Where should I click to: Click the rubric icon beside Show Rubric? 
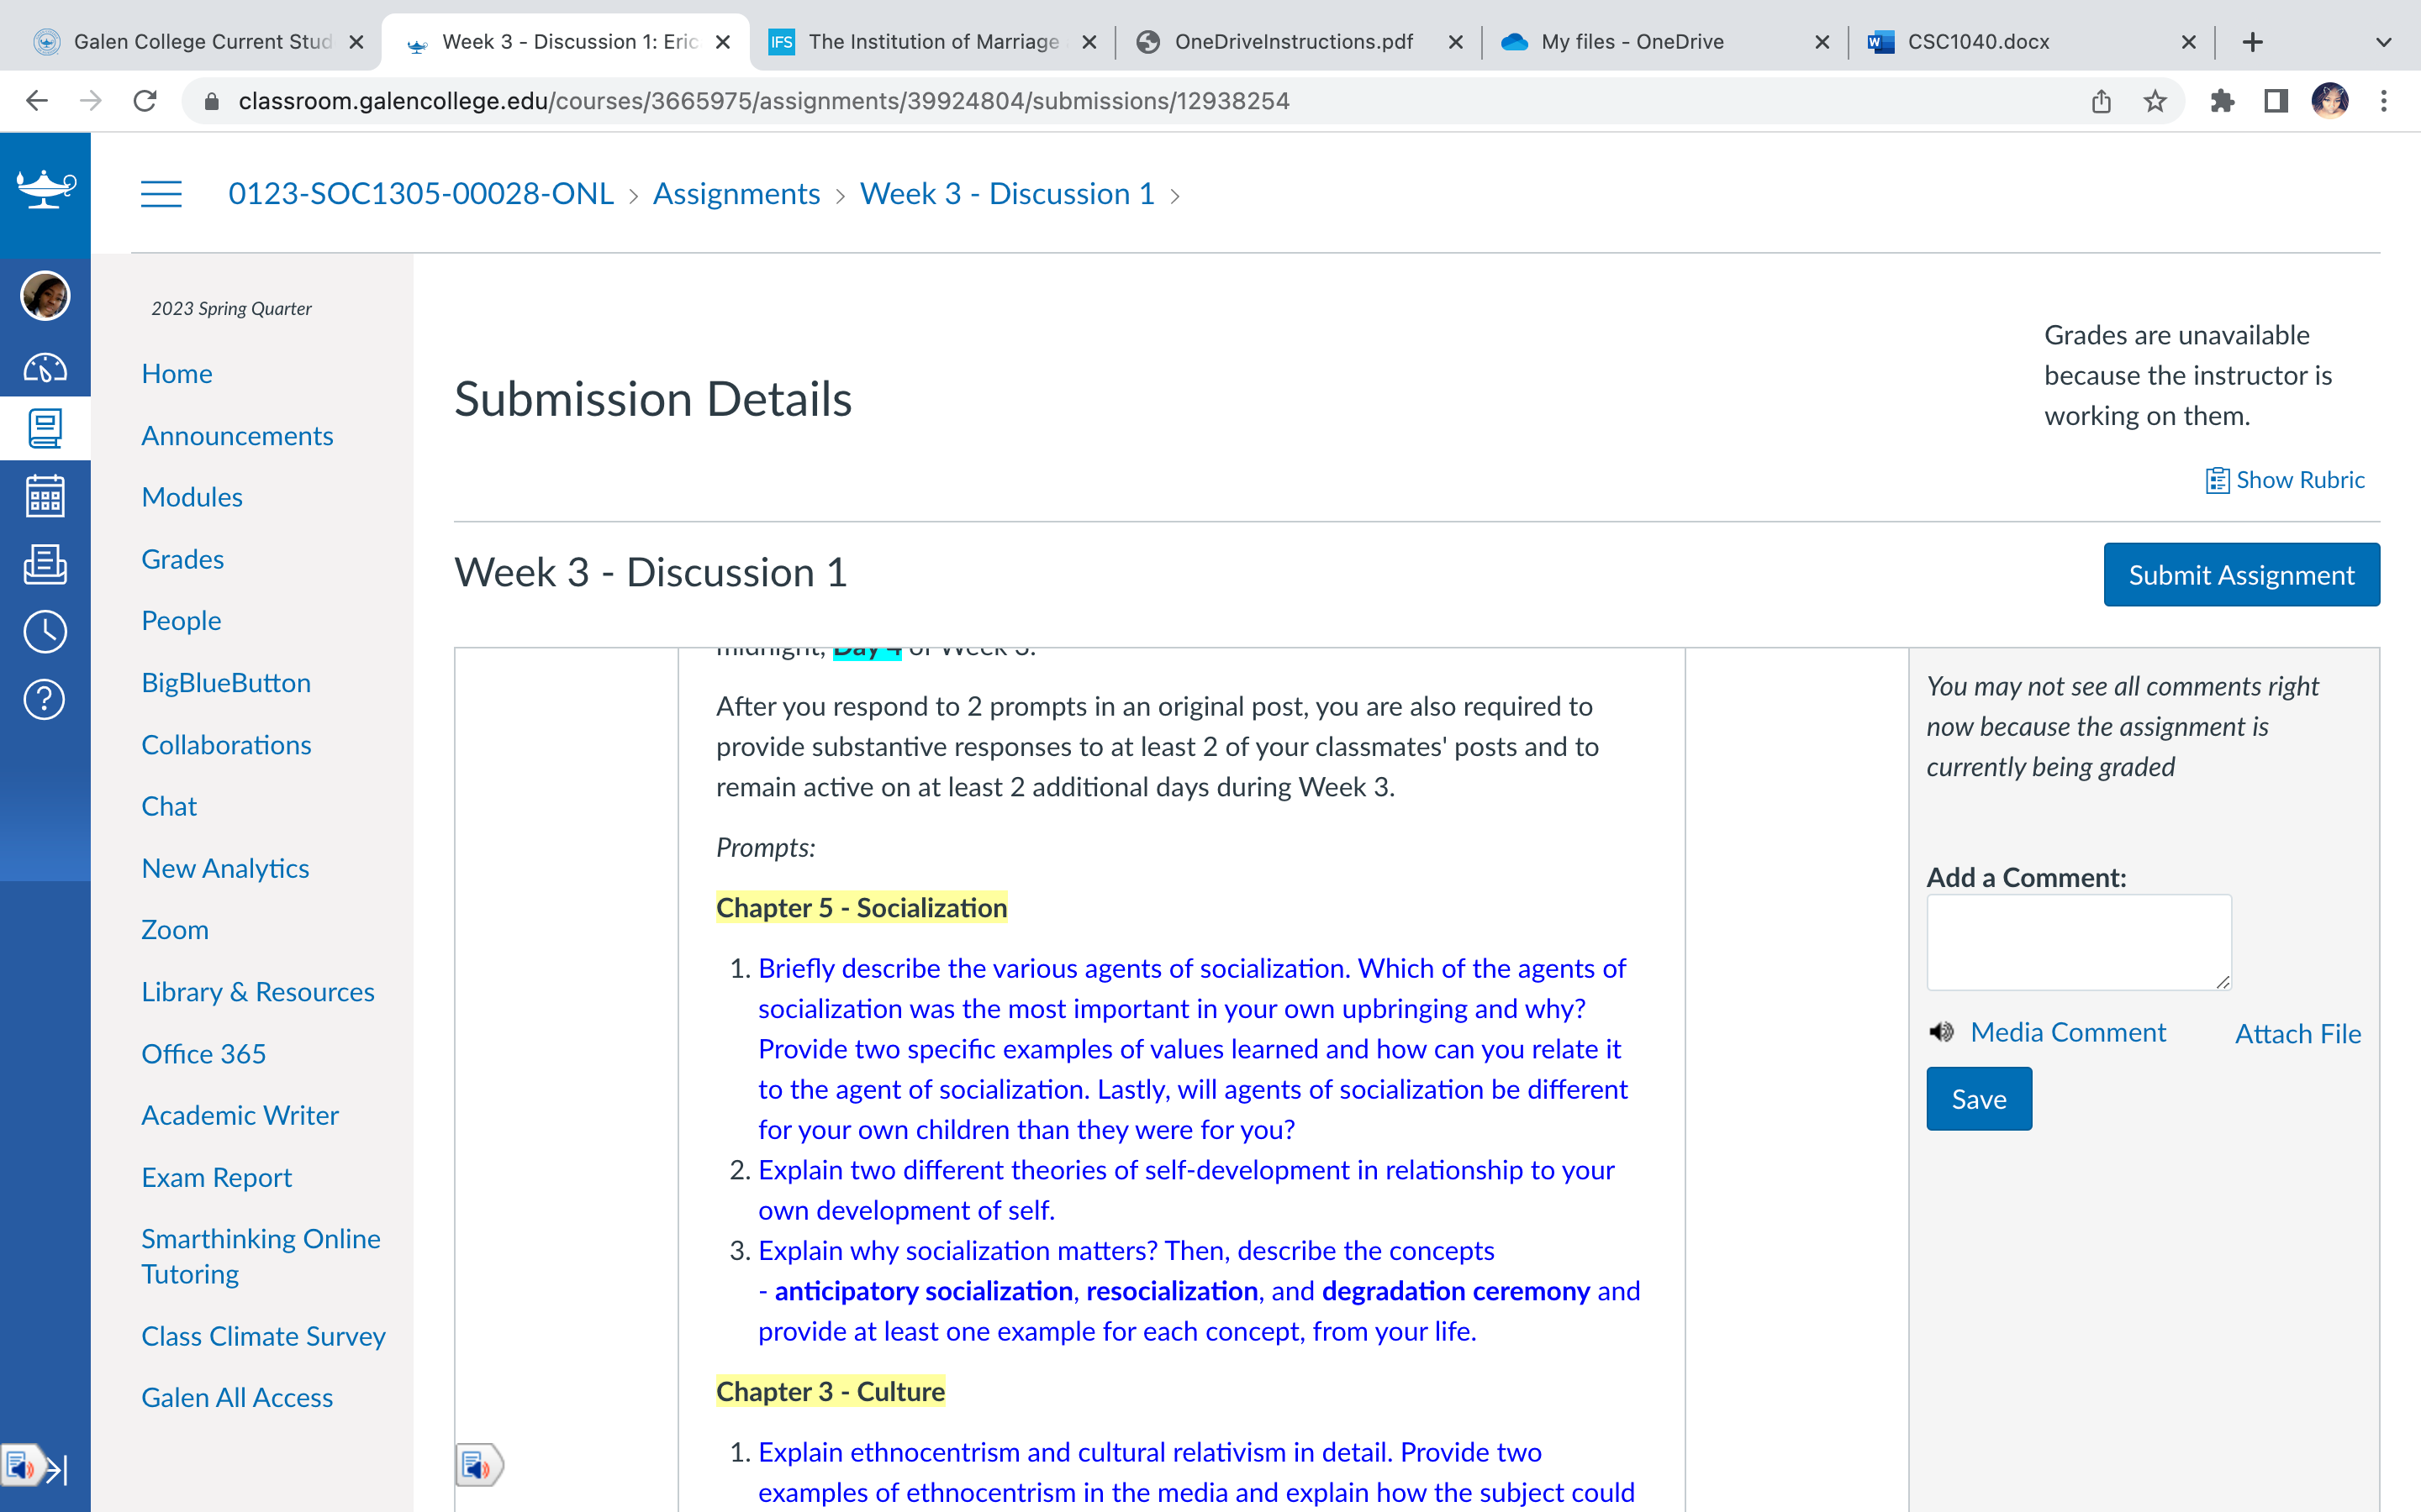pos(2217,481)
